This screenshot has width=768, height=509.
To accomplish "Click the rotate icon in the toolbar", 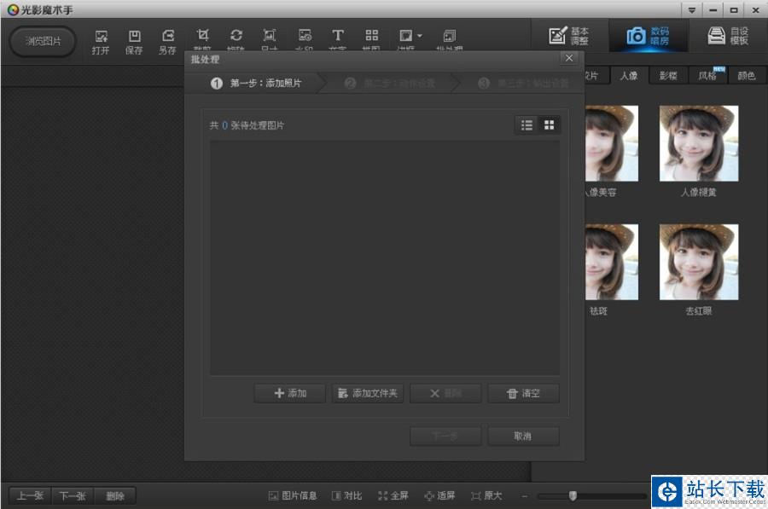I will 236,37.
